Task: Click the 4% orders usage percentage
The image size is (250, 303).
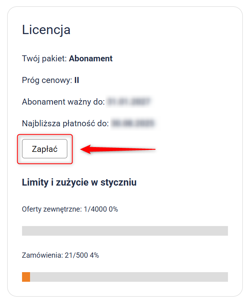Action: click(x=94, y=255)
